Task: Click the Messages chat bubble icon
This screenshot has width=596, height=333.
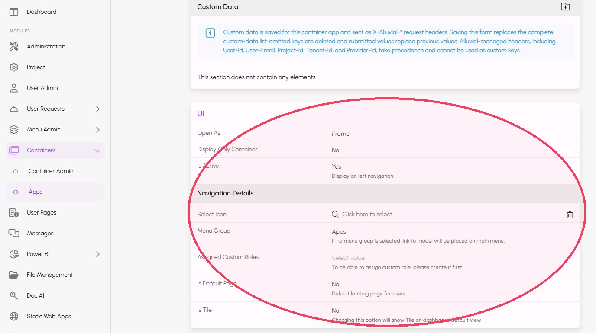Action: (x=14, y=233)
